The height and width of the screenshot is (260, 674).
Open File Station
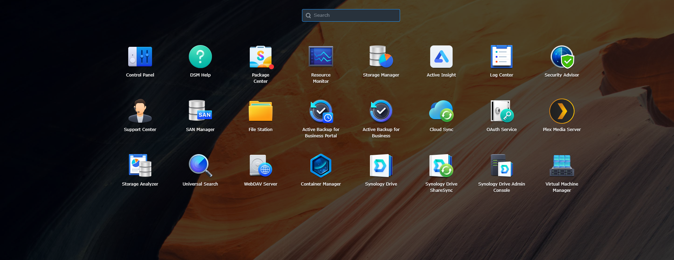tap(261, 111)
